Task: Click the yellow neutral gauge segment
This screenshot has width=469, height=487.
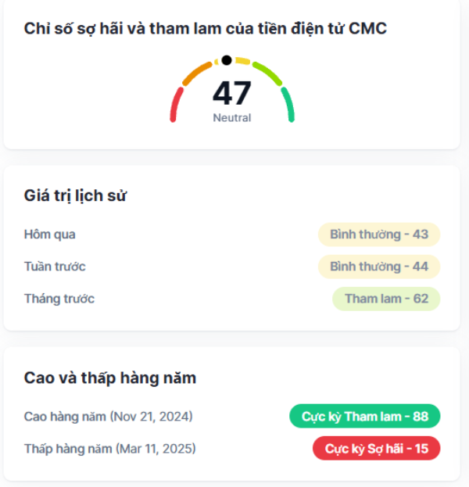Action: (233, 60)
